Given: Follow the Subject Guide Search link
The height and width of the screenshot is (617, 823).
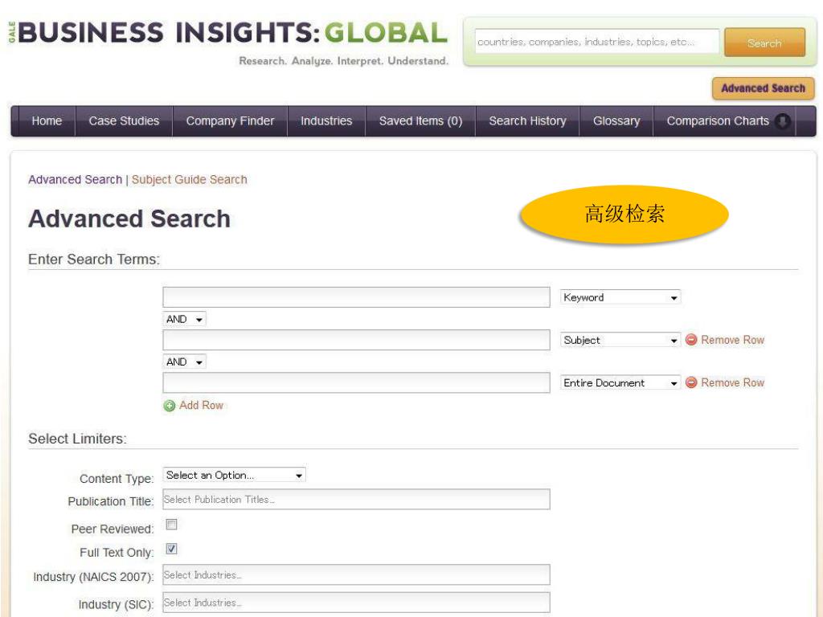Looking at the screenshot, I should click(190, 179).
